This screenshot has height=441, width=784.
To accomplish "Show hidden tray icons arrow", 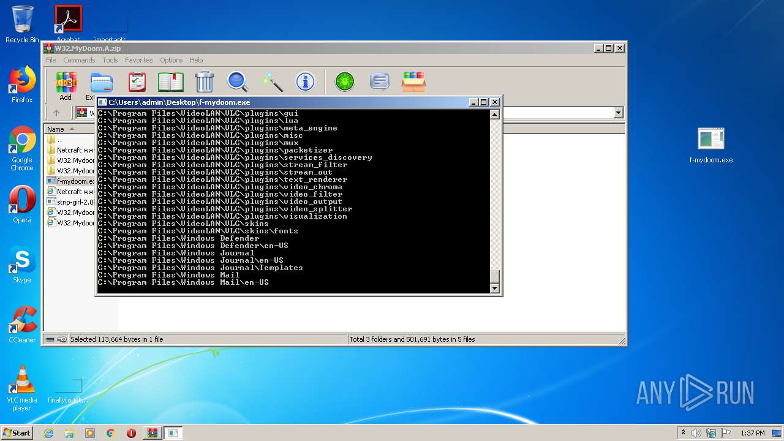I will (683, 433).
